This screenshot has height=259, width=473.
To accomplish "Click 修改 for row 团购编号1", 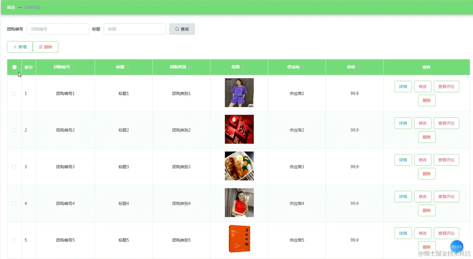I will [x=423, y=86].
